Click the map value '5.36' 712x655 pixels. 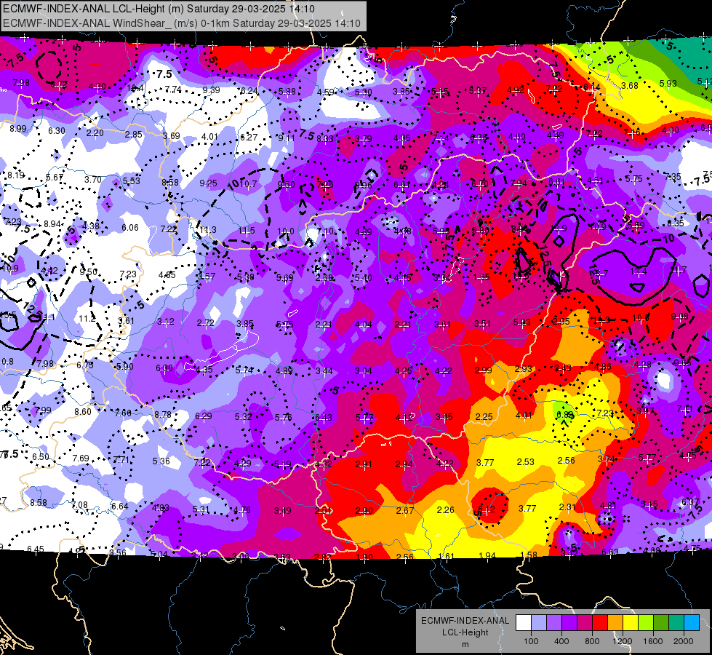[x=161, y=461]
